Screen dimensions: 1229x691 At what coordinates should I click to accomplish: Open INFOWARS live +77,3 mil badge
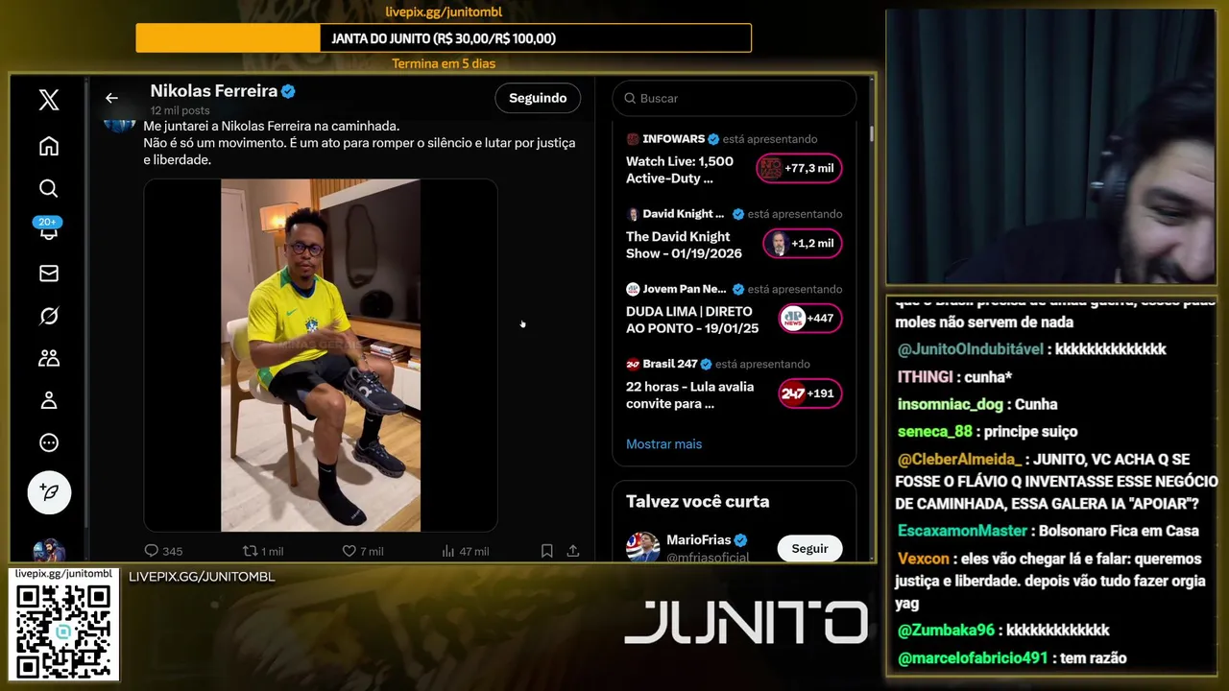(x=799, y=168)
